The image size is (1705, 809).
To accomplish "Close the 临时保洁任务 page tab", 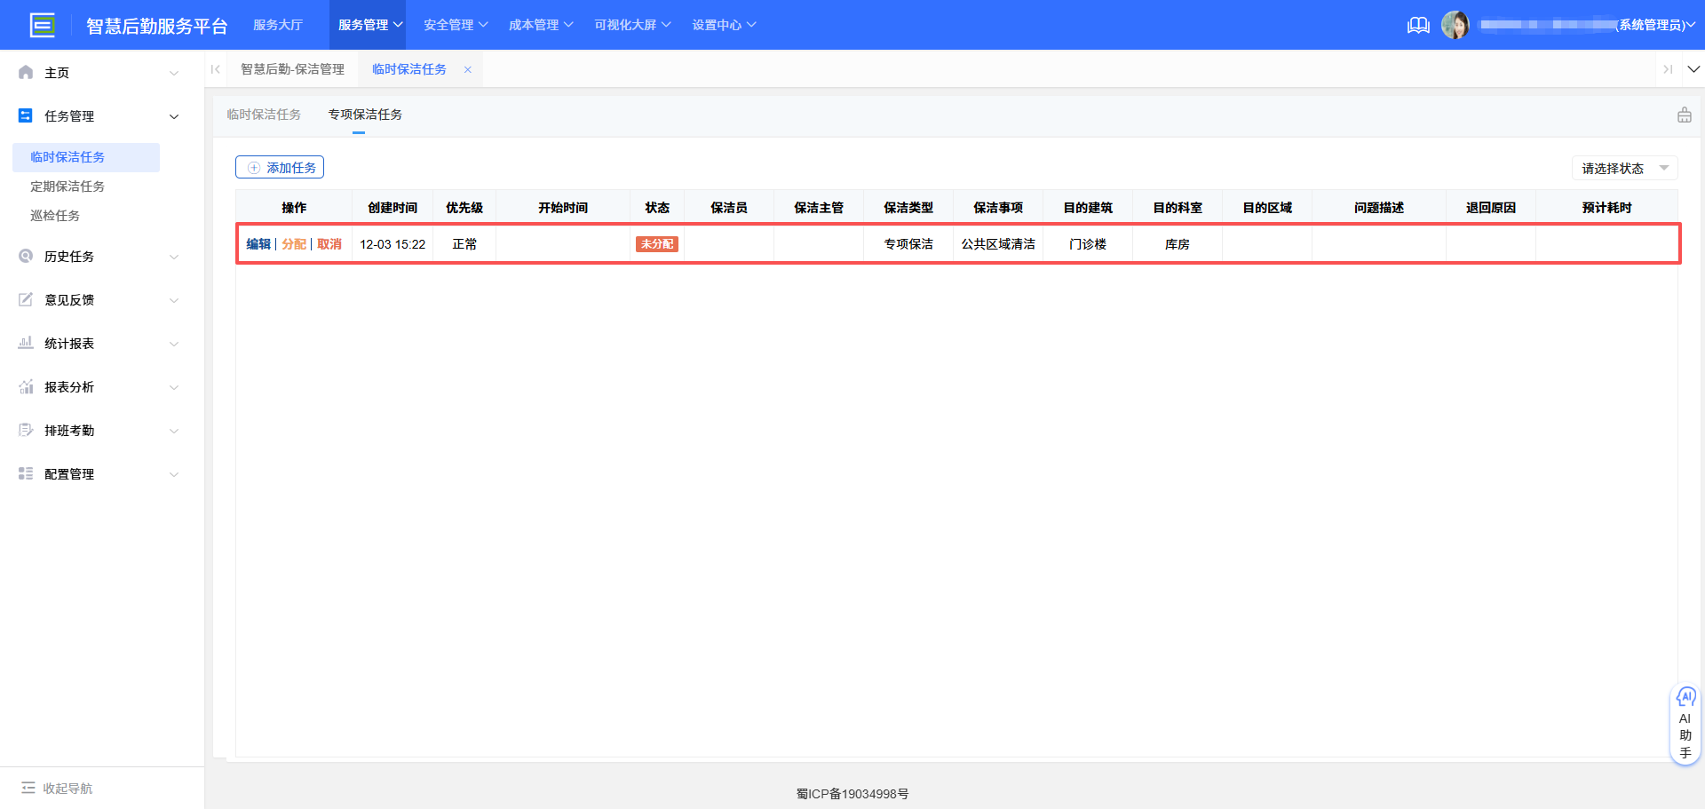I will point(468,68).
